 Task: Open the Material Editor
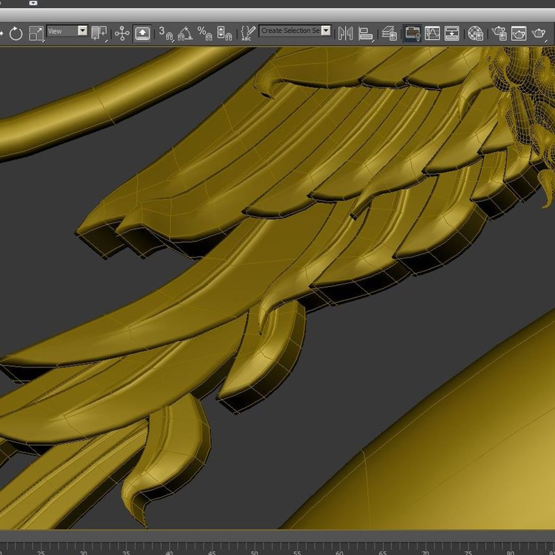475,33
